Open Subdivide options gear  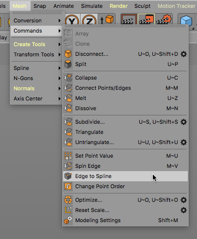coord(183,122)
